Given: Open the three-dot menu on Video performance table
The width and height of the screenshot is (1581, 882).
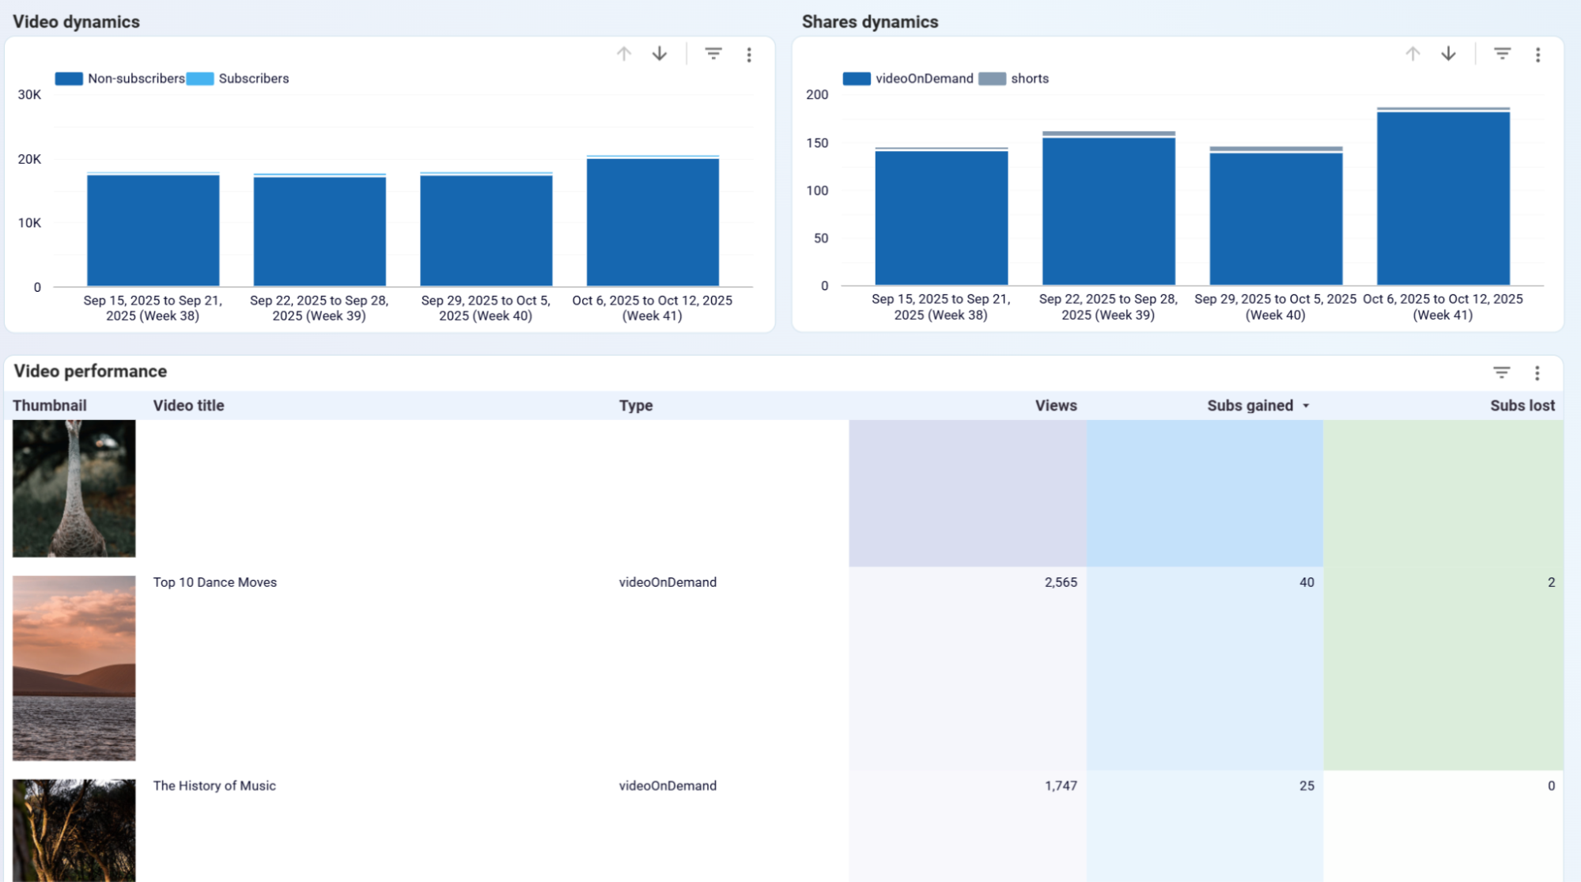Looking at the screenshot, I should [1537, 372].
